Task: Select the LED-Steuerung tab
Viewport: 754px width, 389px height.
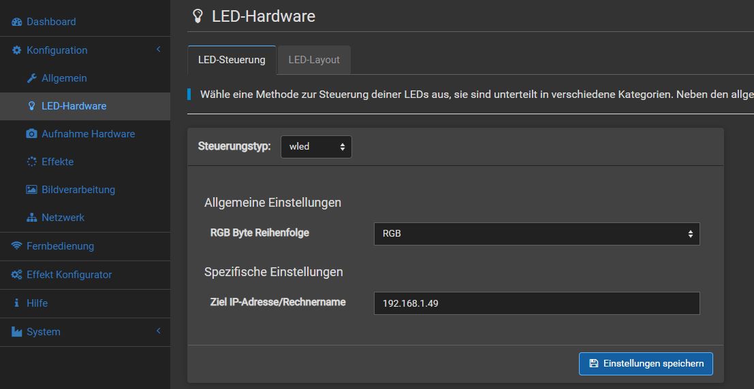Action: click(232, 60)
